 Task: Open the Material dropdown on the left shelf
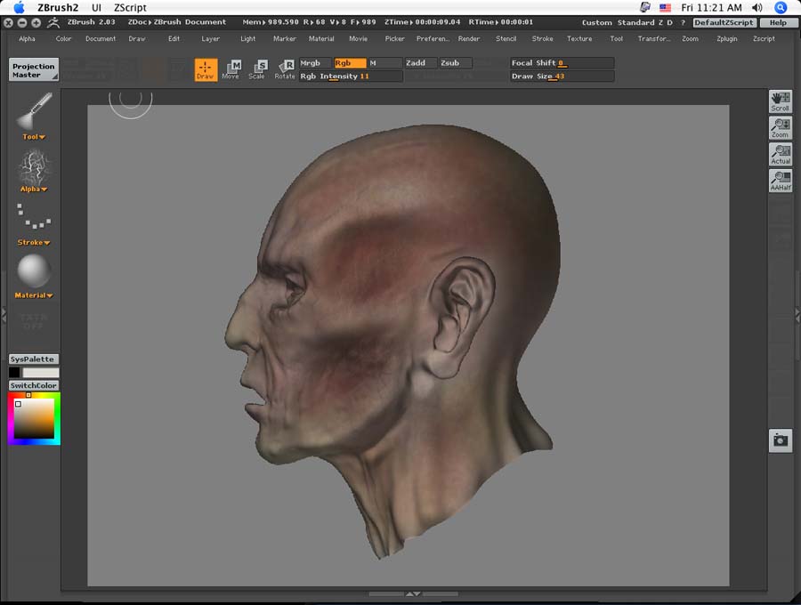coord(34,295)
